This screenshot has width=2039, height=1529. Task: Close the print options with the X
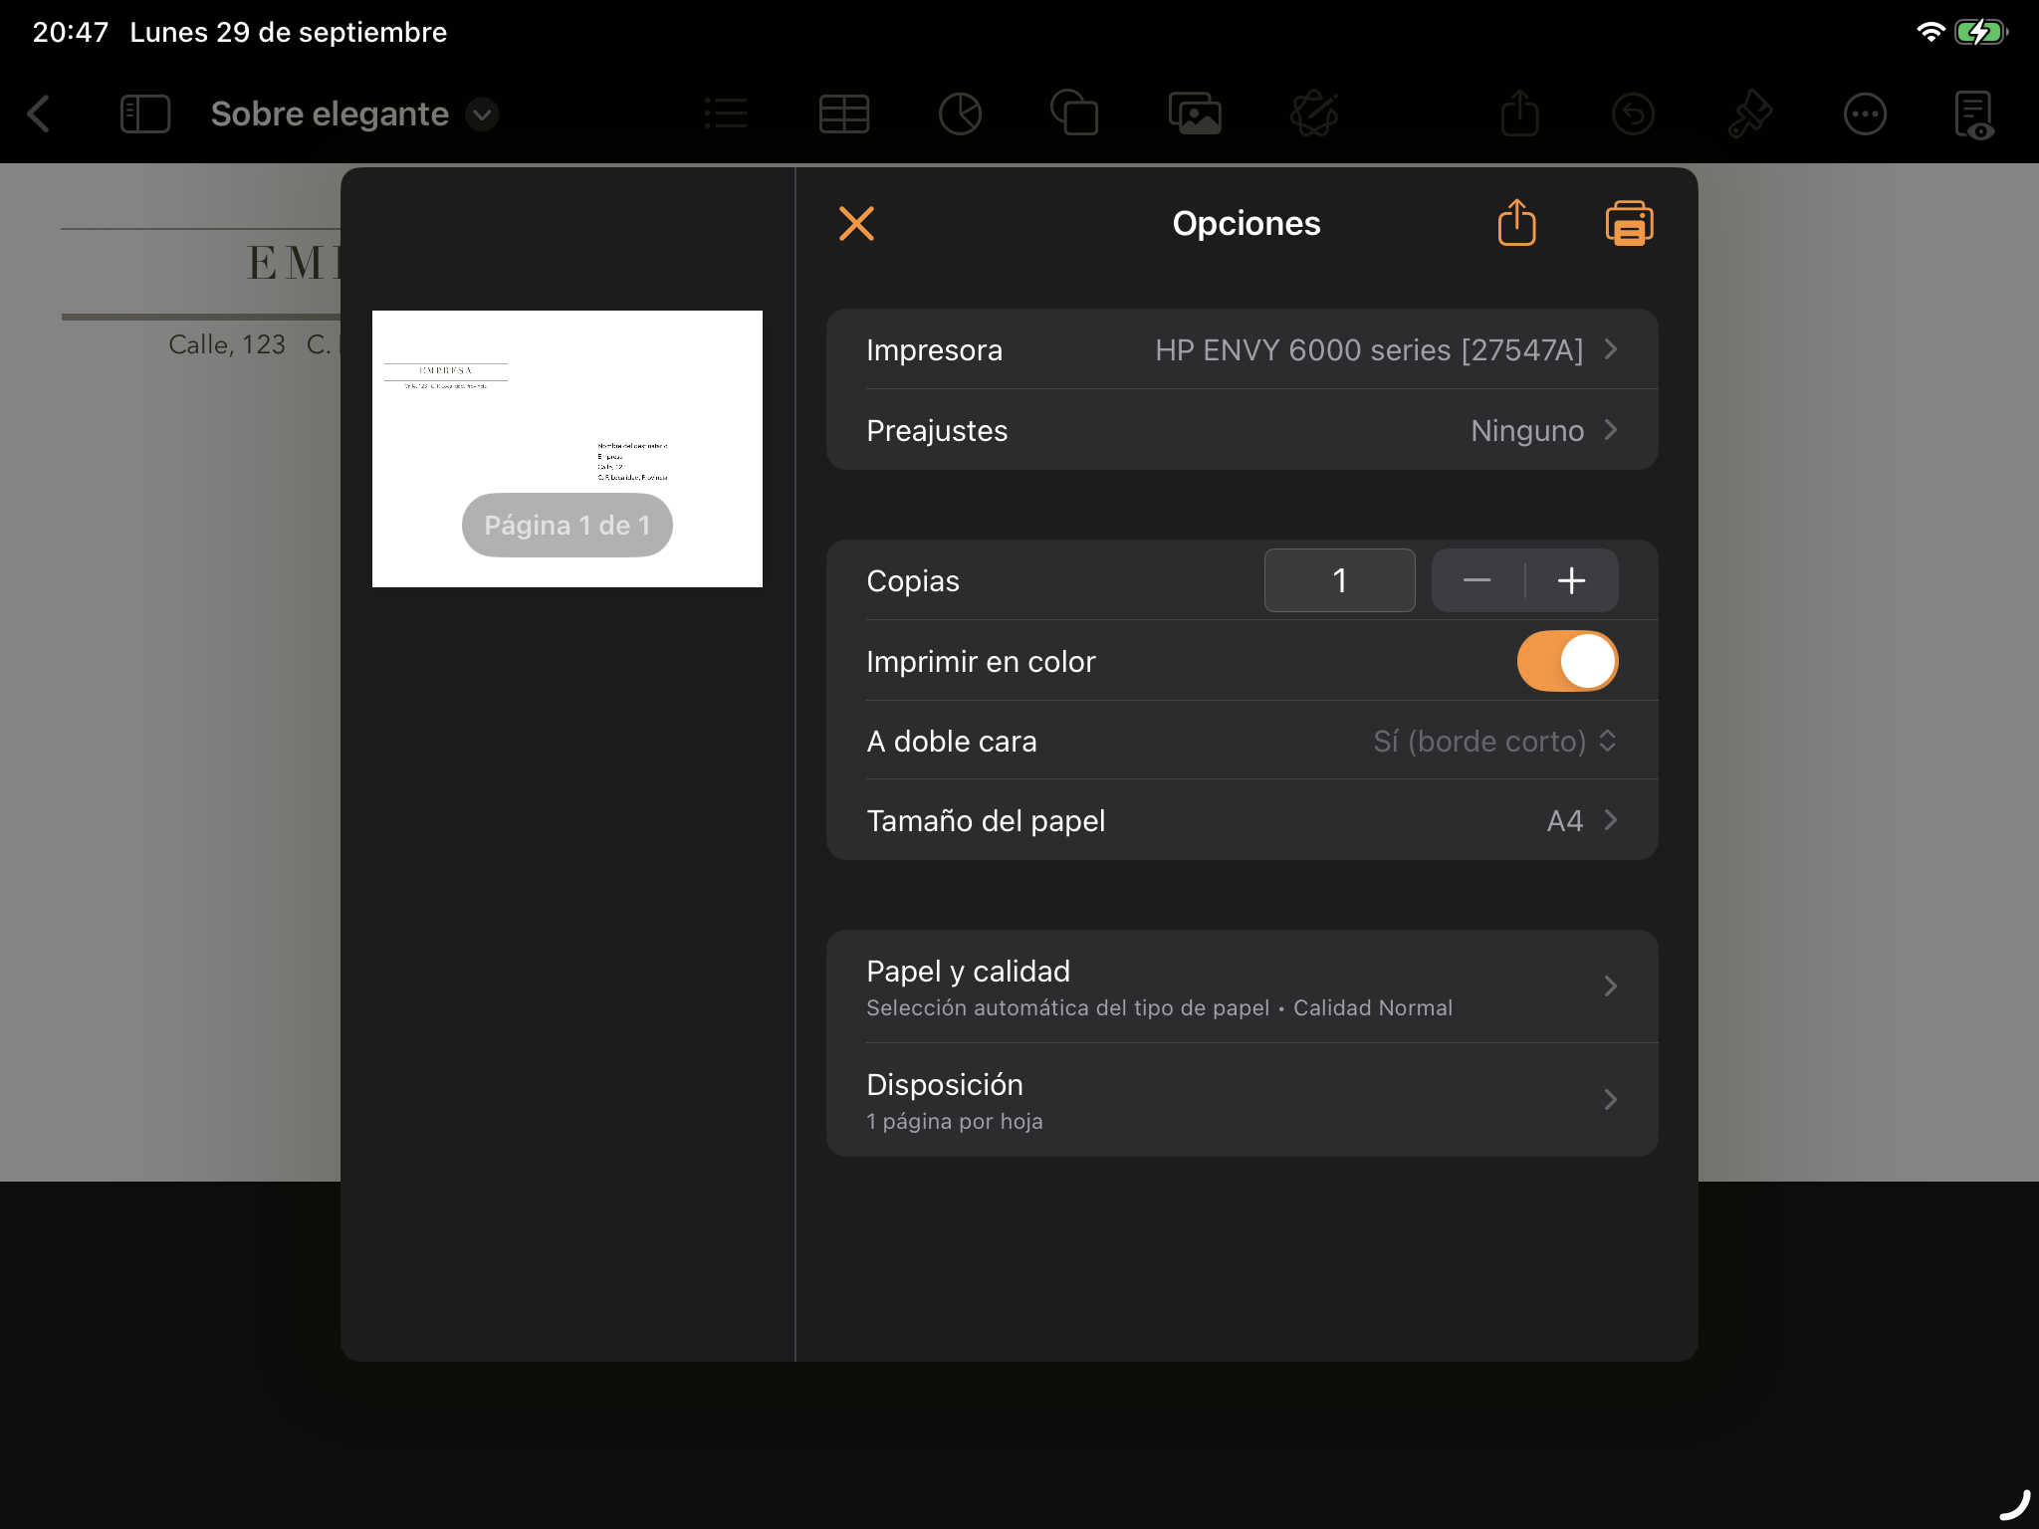tap(856, 223)
